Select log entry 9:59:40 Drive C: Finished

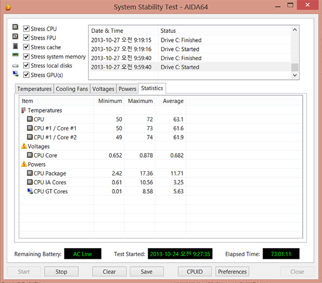point(190,58)
